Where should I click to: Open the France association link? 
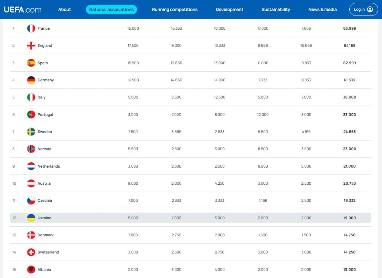[44, 28]
